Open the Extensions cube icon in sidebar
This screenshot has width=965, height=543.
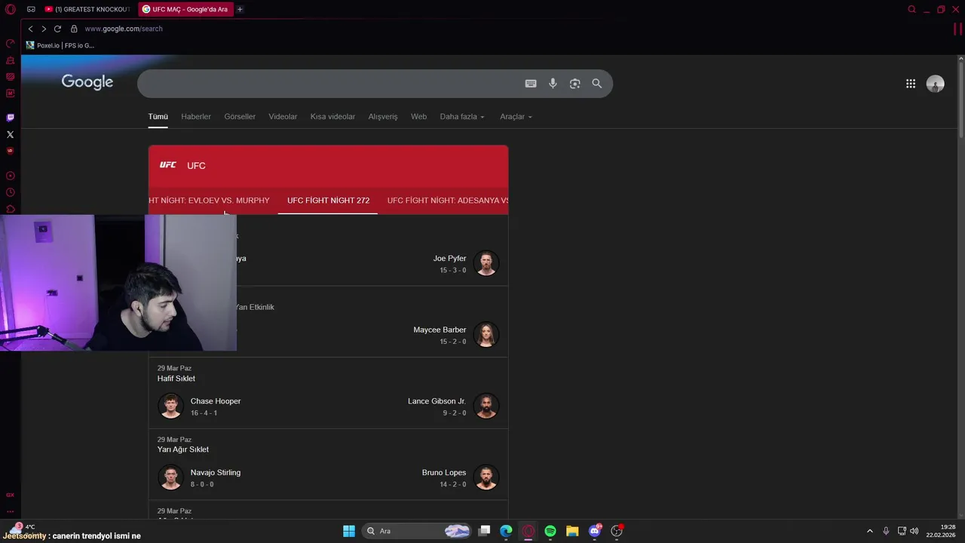(x=11, y=209)
